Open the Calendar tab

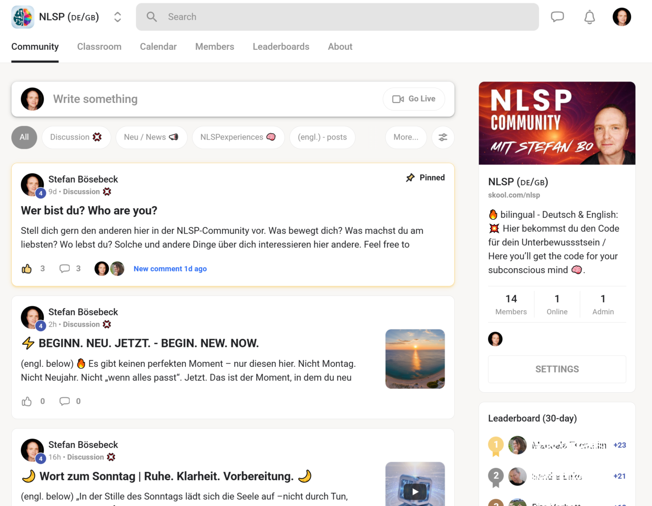click(158, 47)
